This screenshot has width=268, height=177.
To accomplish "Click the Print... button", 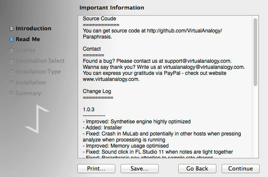I will [96, 168].
